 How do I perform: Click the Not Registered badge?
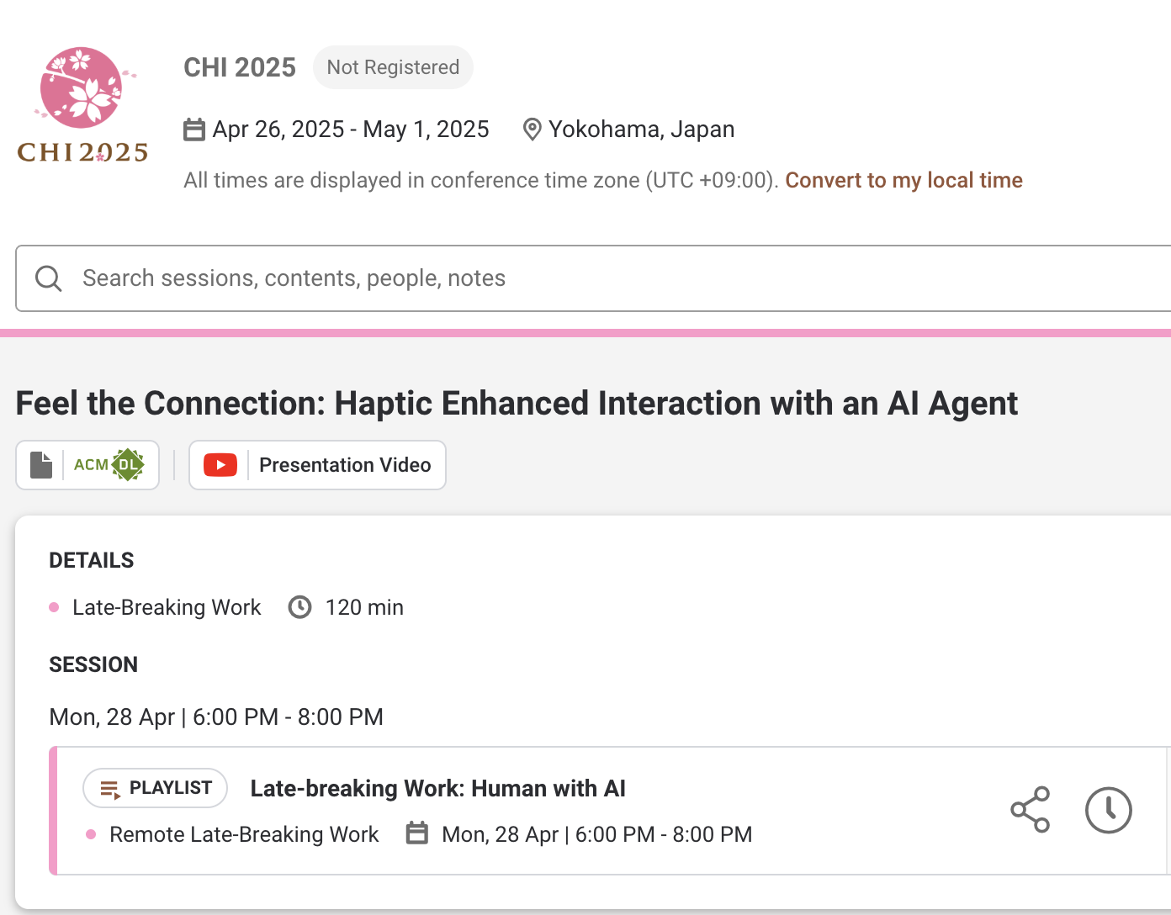point(393,67)
